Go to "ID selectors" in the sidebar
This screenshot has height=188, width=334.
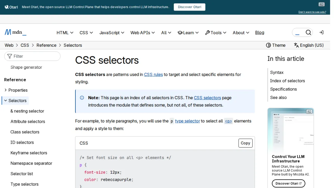(x=22, y=142)
